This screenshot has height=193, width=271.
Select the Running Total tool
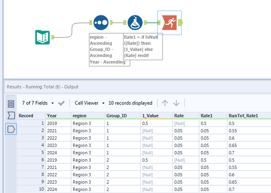pos(169,22)
